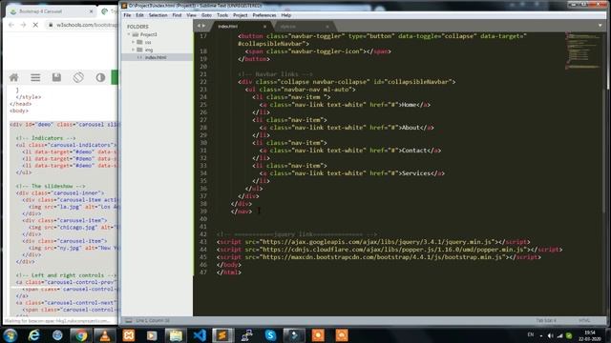Close the second editor tab

pos(327,27)
